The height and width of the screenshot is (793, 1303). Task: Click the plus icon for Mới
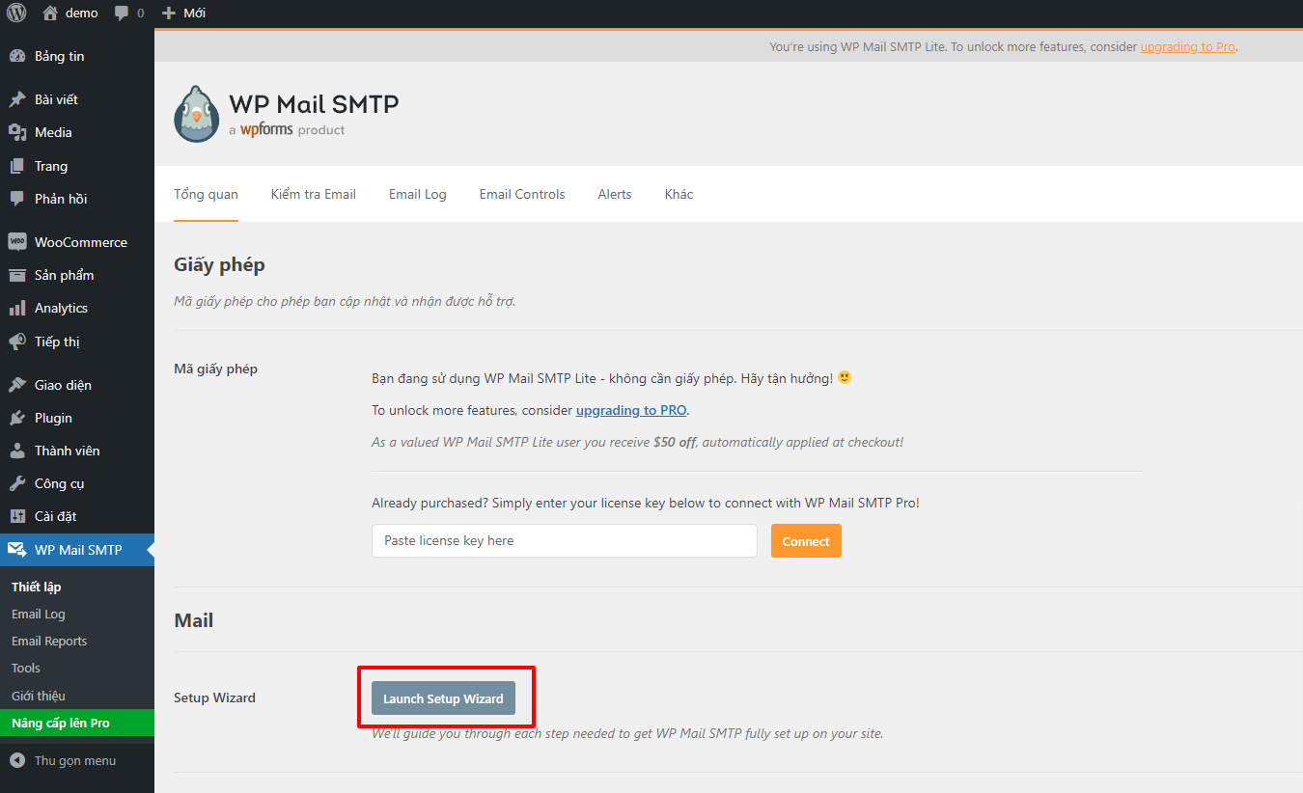click(169, 14)
